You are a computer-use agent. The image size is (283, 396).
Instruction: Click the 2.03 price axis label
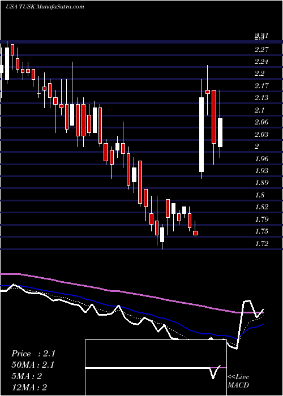click(x=261, y=135)
